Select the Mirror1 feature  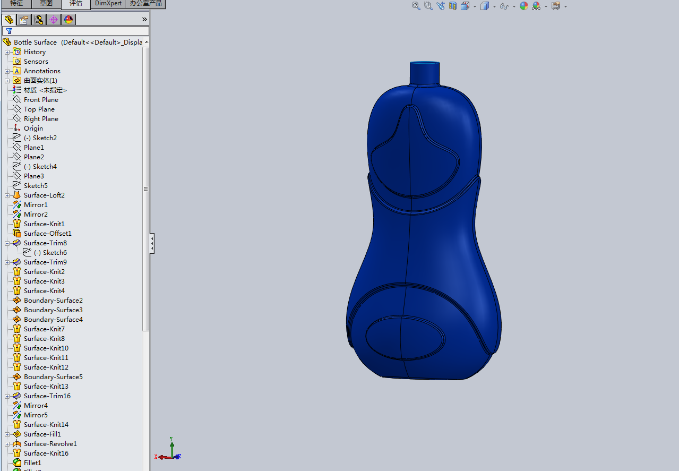pyautogui.click(x=36, y=205)
